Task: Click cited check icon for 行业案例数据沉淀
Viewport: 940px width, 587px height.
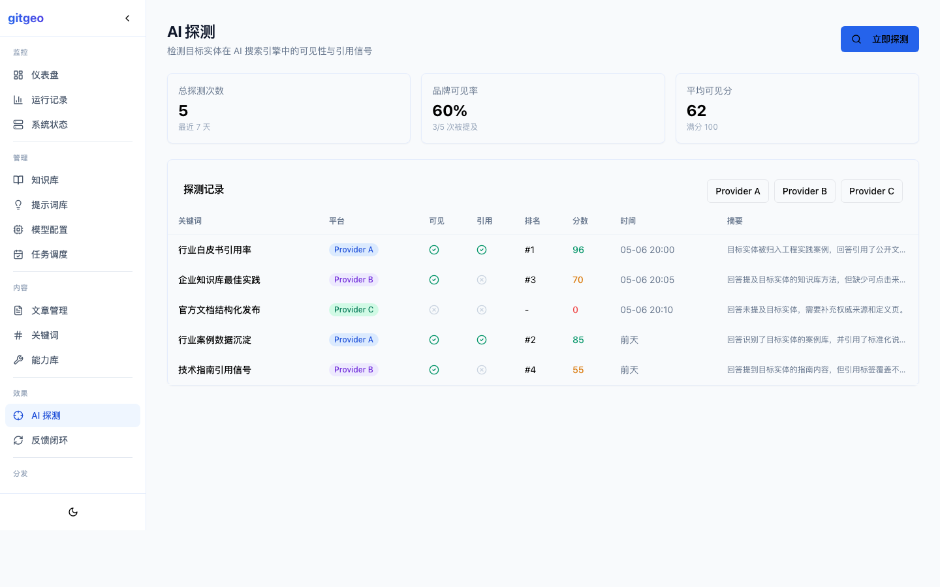Action: (482, 340)
